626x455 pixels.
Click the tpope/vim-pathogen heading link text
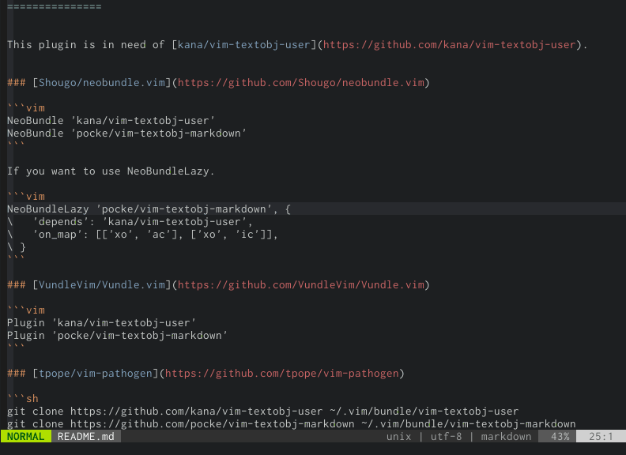96,373
